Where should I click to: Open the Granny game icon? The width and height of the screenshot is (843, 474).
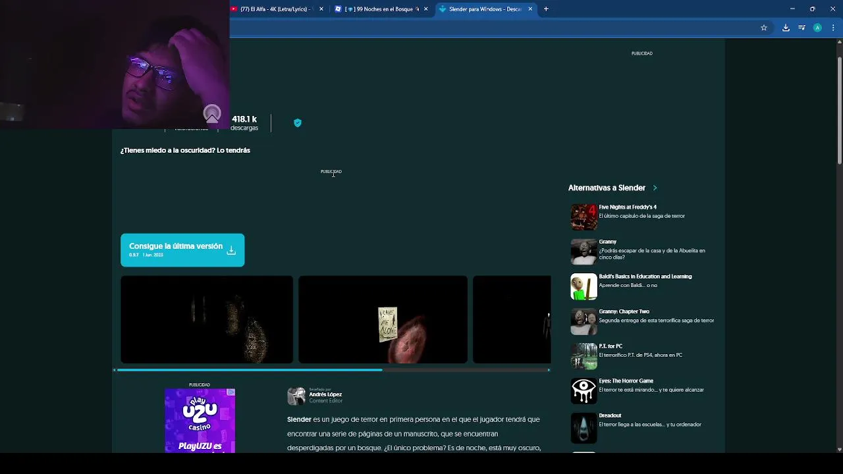pos(584,251)
